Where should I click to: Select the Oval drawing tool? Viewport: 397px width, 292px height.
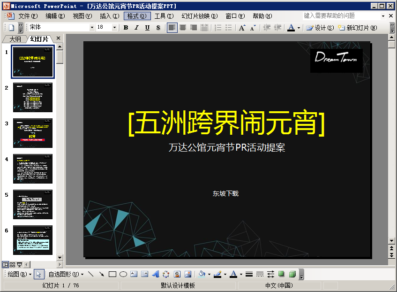click(x=123, y=274)
